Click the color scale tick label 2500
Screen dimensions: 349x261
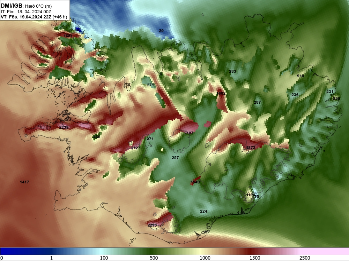tap(305, 258)
